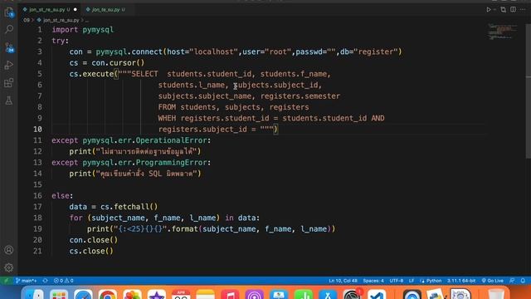The image size is (531, 299).
Task: Open the Manage gear settings menu
Action: tap(9, 267)
